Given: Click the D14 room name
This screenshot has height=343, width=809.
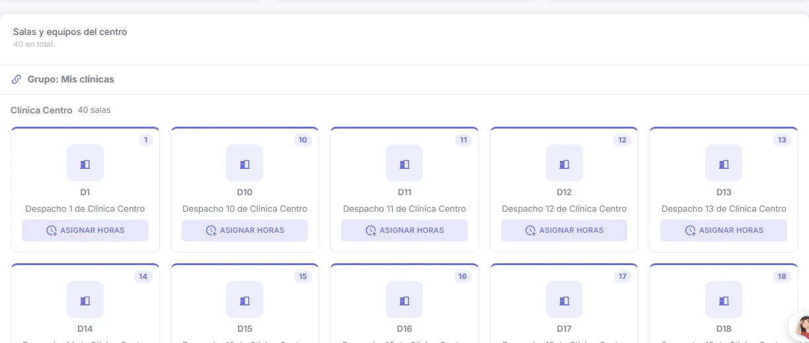Looking at the screenshot, I should click(x=85, y=329).
